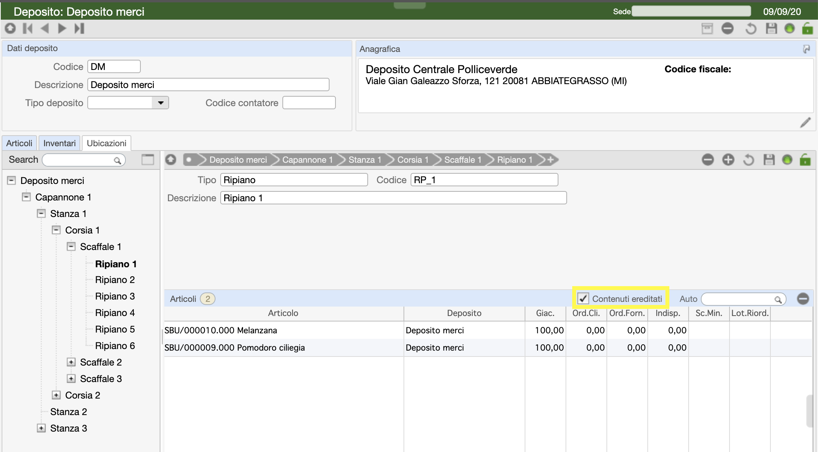Click the Codice contatore field

[309, 103]
